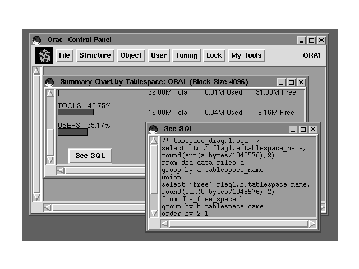359x269 pixels.
Task: Open window menu icon of Orac Control Panel
Action: tap(37, 40)
